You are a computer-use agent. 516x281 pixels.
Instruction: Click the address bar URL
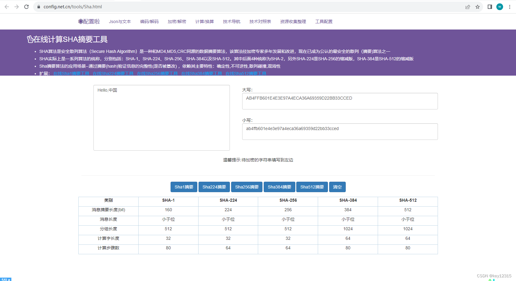coord(73,7)
